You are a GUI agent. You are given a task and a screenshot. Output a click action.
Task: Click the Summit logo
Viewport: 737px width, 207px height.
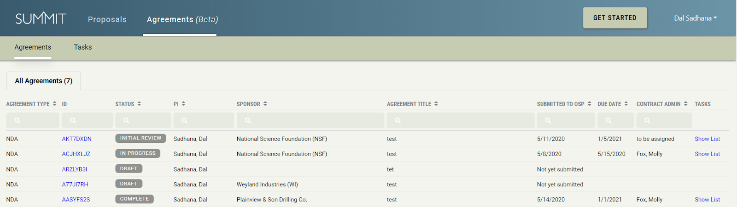click(41, 18)
